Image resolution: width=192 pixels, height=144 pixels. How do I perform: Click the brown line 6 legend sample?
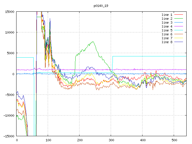178,34
